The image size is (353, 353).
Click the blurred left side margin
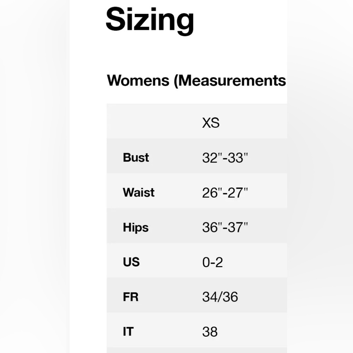[x=35, y=176]
